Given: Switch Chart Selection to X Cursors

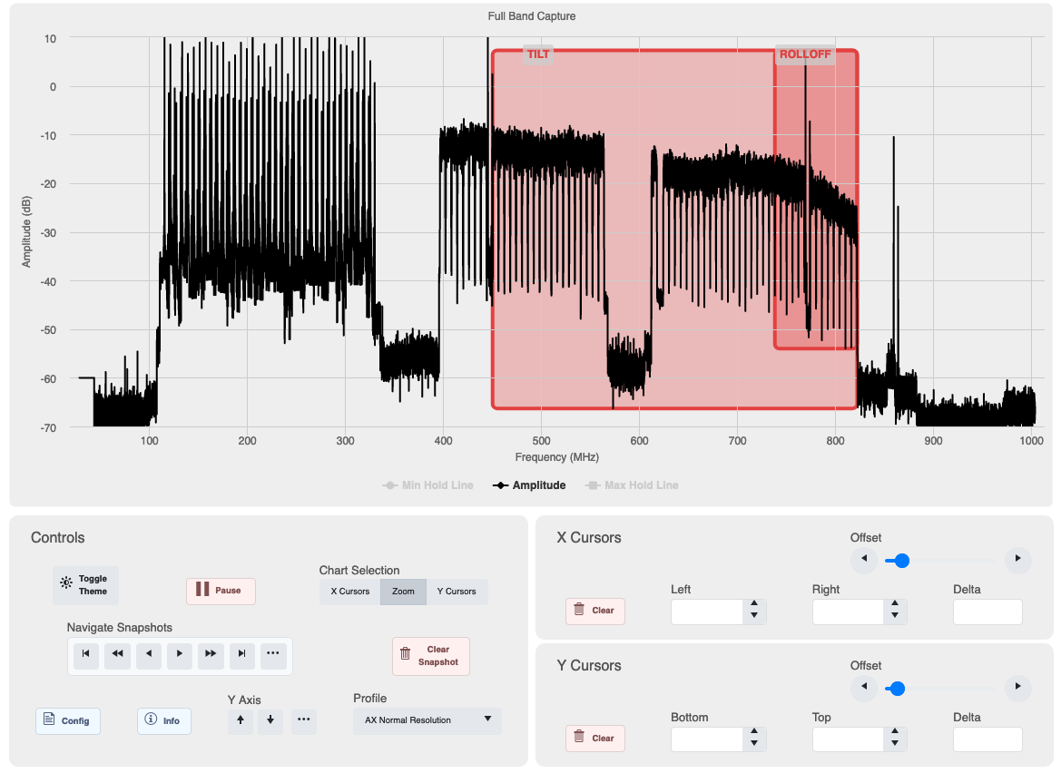Looking at the screenshot, I should point(349,592).
